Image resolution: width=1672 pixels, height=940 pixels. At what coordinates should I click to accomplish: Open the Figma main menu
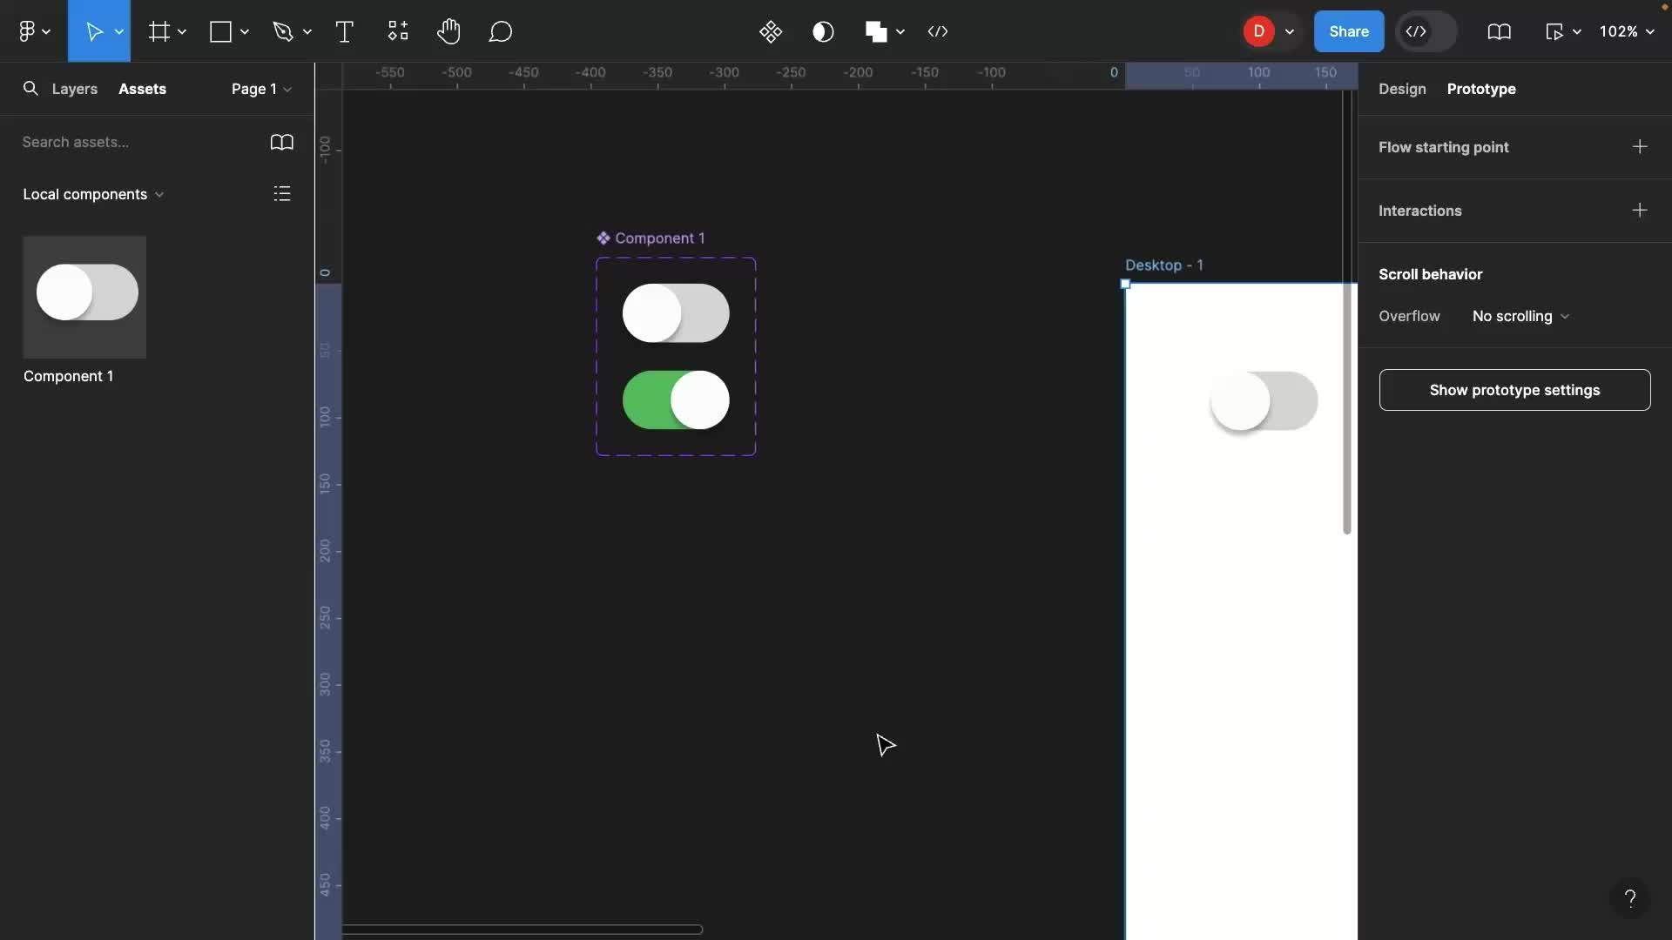[32, 31]
